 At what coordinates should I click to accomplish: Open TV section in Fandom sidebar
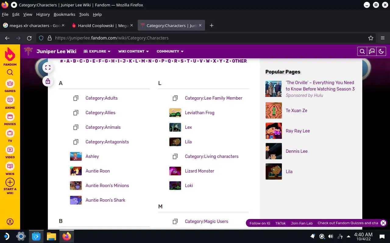pos(10,135)
